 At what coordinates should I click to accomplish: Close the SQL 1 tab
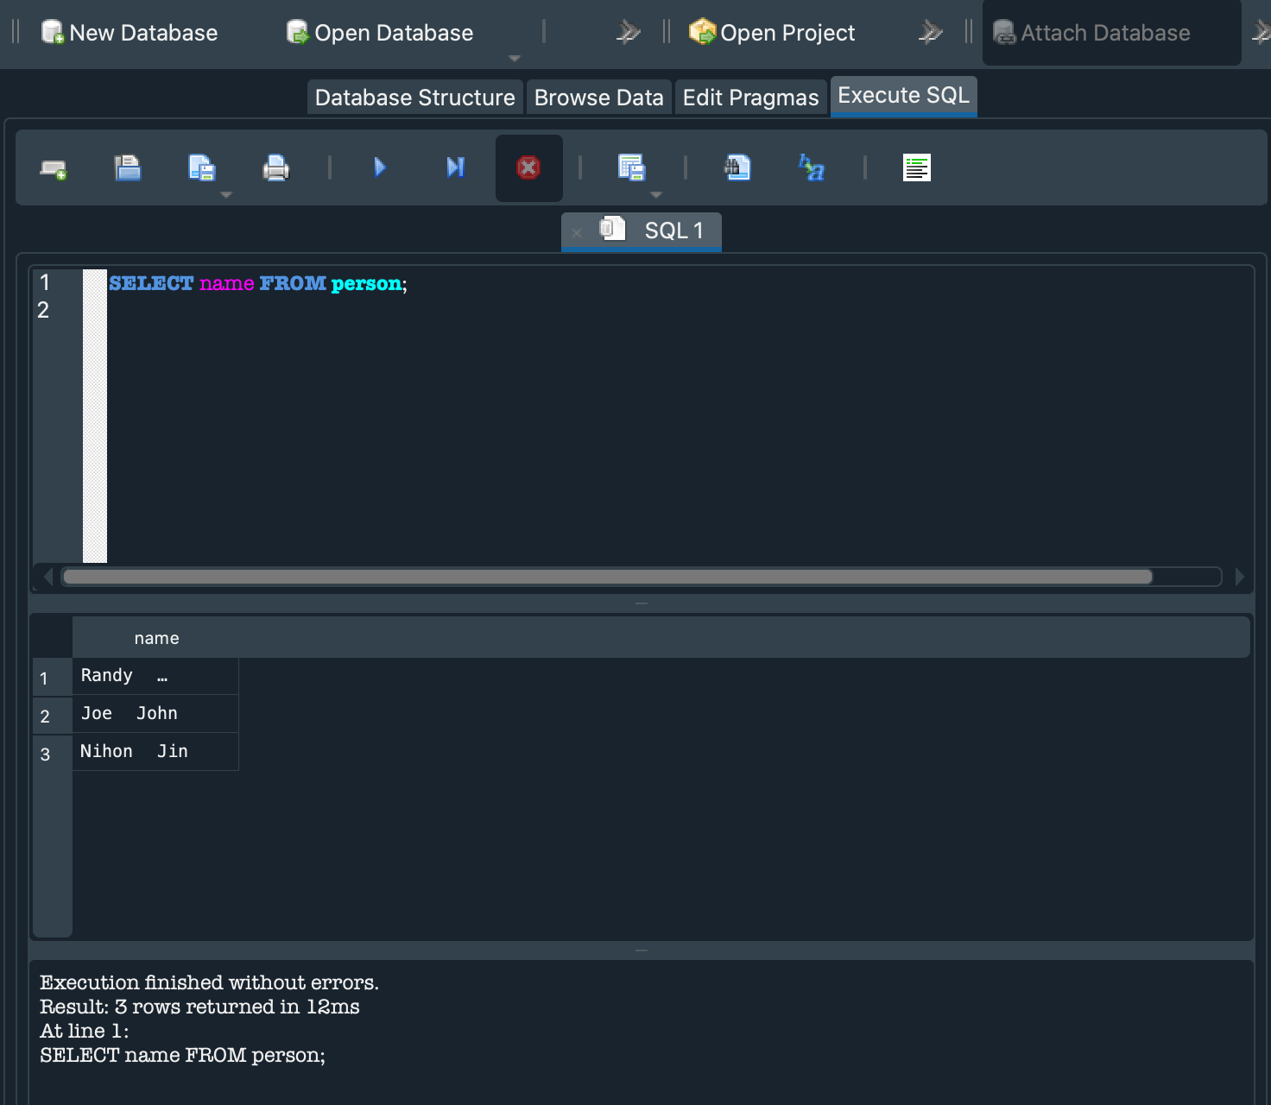click(577, 232)
